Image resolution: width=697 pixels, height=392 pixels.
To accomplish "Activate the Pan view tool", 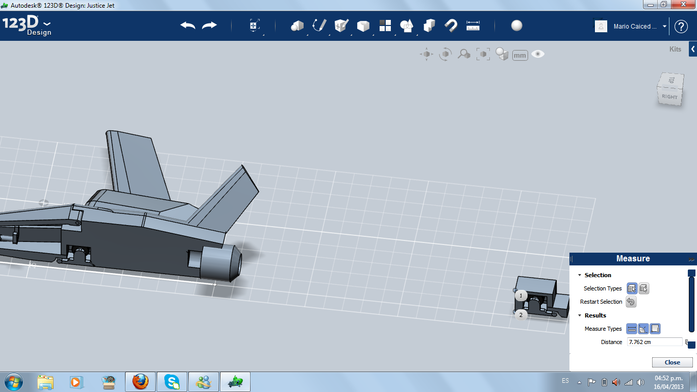I will click(427, 54).
